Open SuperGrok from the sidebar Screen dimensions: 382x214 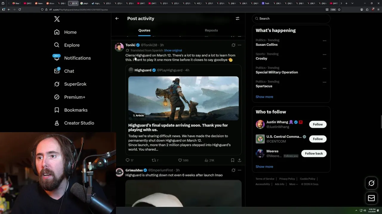[x=70, y=84]
